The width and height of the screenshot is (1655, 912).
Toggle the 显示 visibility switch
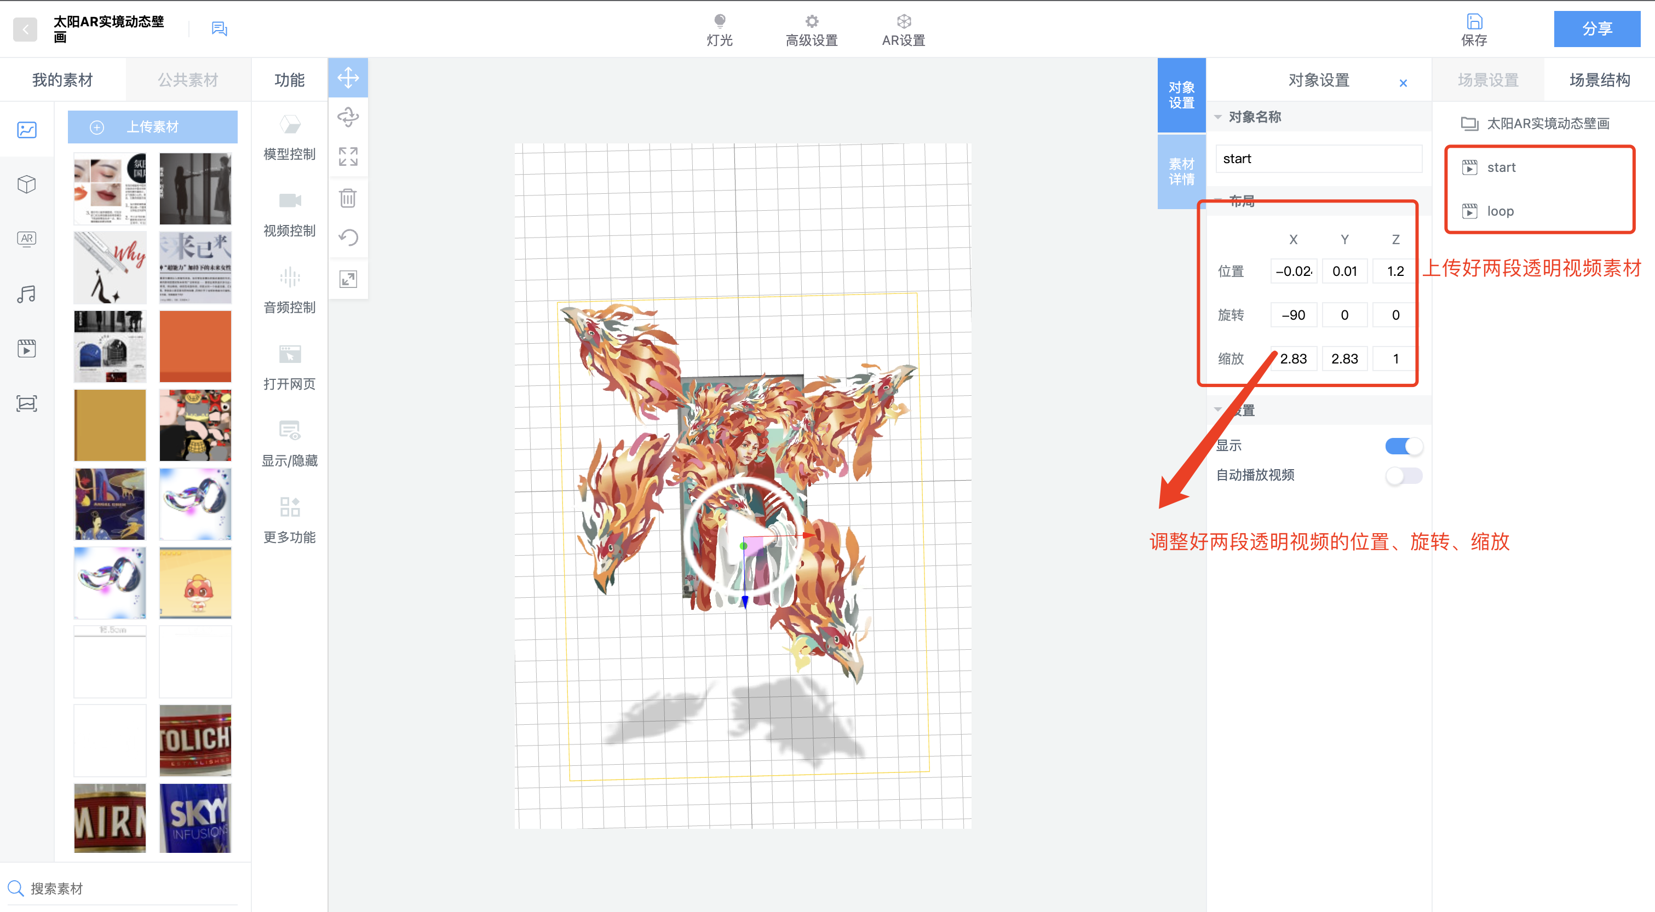[1403, 446]
